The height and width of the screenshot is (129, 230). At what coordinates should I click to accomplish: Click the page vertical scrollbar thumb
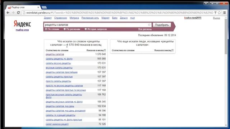coord(226,37)
